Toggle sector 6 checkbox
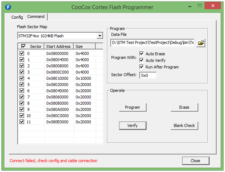The height and width of the screenshot is (172, 225). [22, 91]
